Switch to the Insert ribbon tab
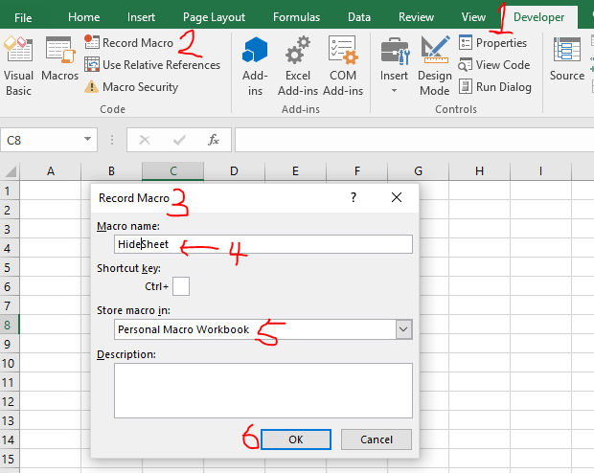Image resolution: width=594 pixels, height=473 pixels. [x=141, y=17]
